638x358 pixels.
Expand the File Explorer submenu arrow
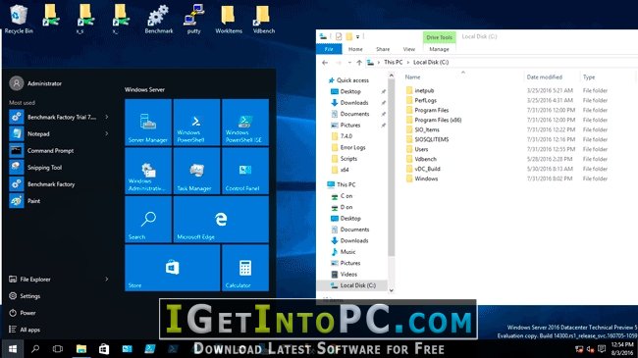click(x=107, y=280)
